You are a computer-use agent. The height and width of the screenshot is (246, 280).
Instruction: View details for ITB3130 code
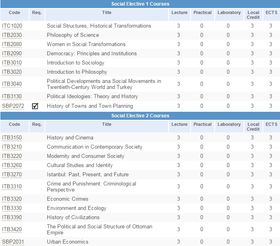(x=12, y=97)
